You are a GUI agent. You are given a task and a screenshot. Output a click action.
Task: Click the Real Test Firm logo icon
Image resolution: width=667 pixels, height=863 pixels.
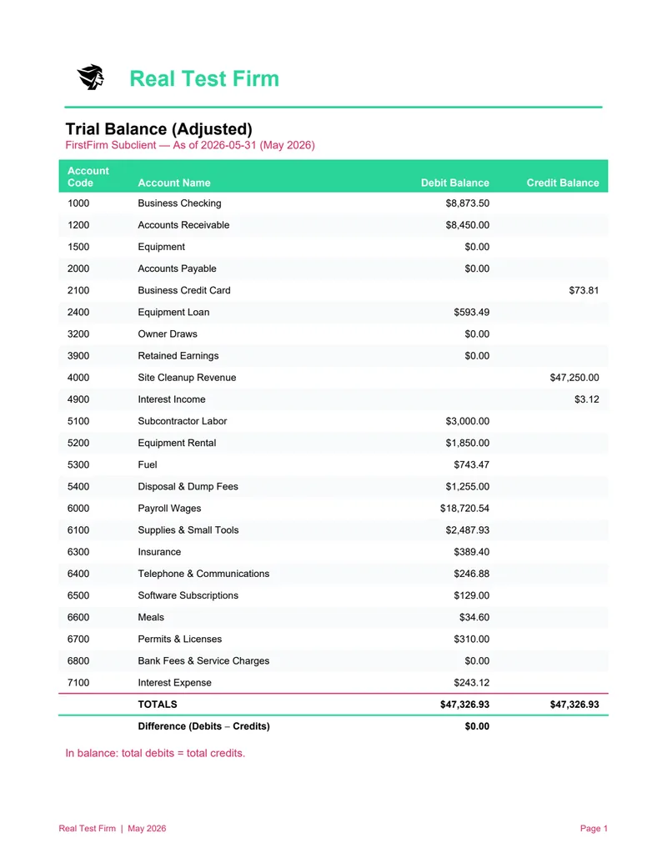91,77
